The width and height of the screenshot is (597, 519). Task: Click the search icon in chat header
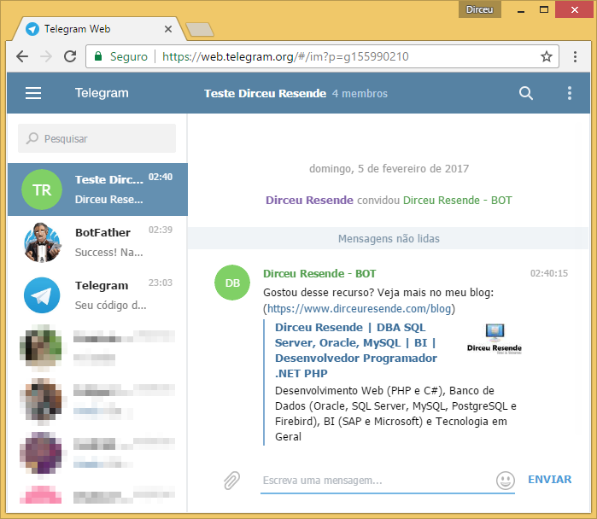(526, 93)
